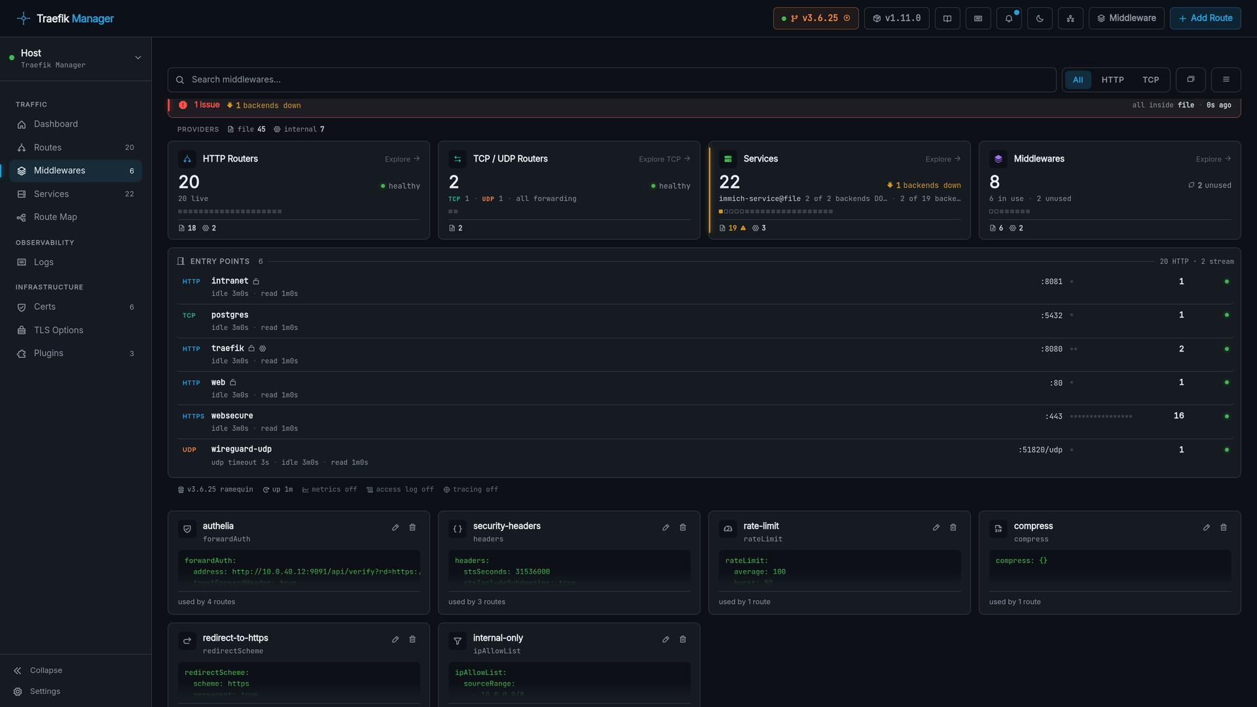Open Route Map in the sidebar

coord(75,217)
